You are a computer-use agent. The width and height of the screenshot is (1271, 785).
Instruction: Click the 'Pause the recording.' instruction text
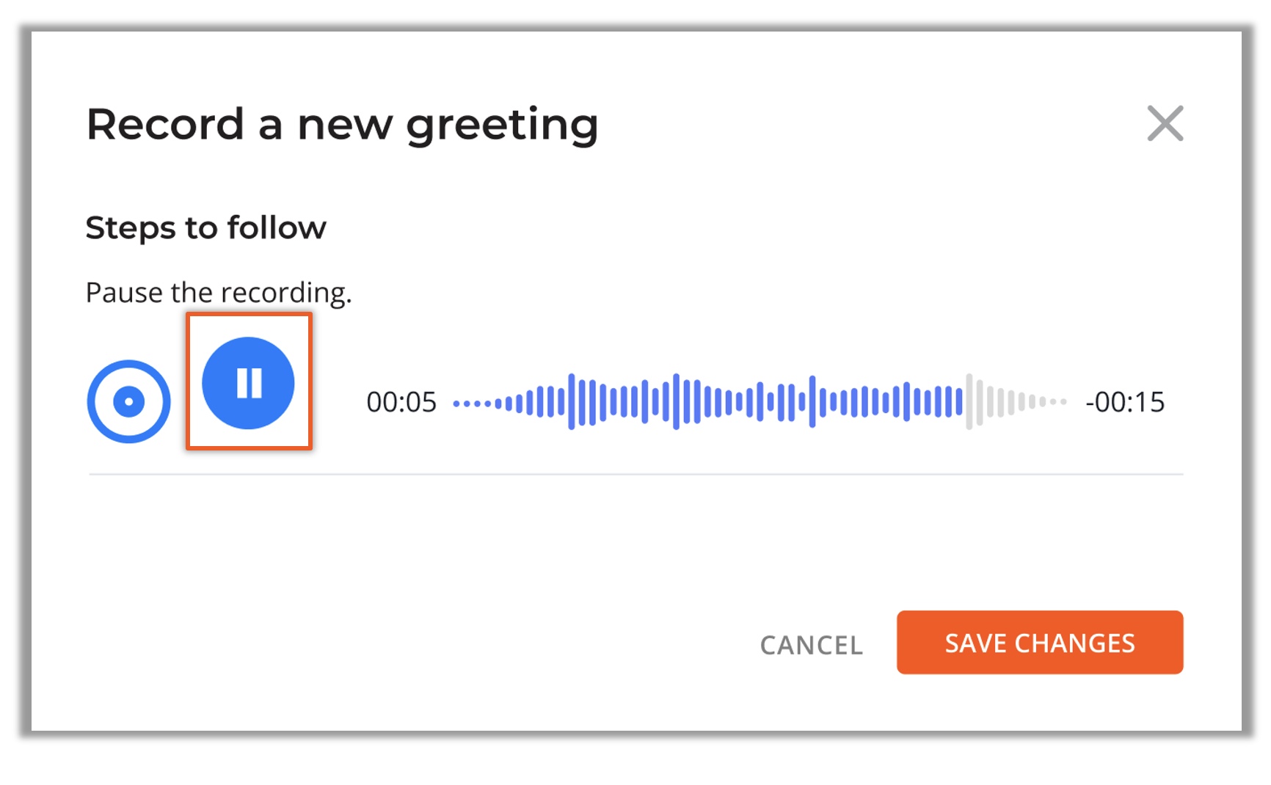(x=219, y=293)
